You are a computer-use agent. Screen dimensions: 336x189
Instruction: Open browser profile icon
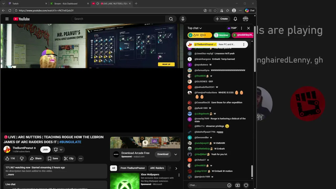tap(234, 10)
